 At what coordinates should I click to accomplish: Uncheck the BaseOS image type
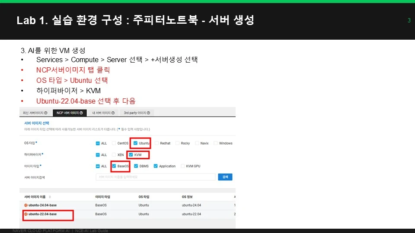tap(114, 166)
